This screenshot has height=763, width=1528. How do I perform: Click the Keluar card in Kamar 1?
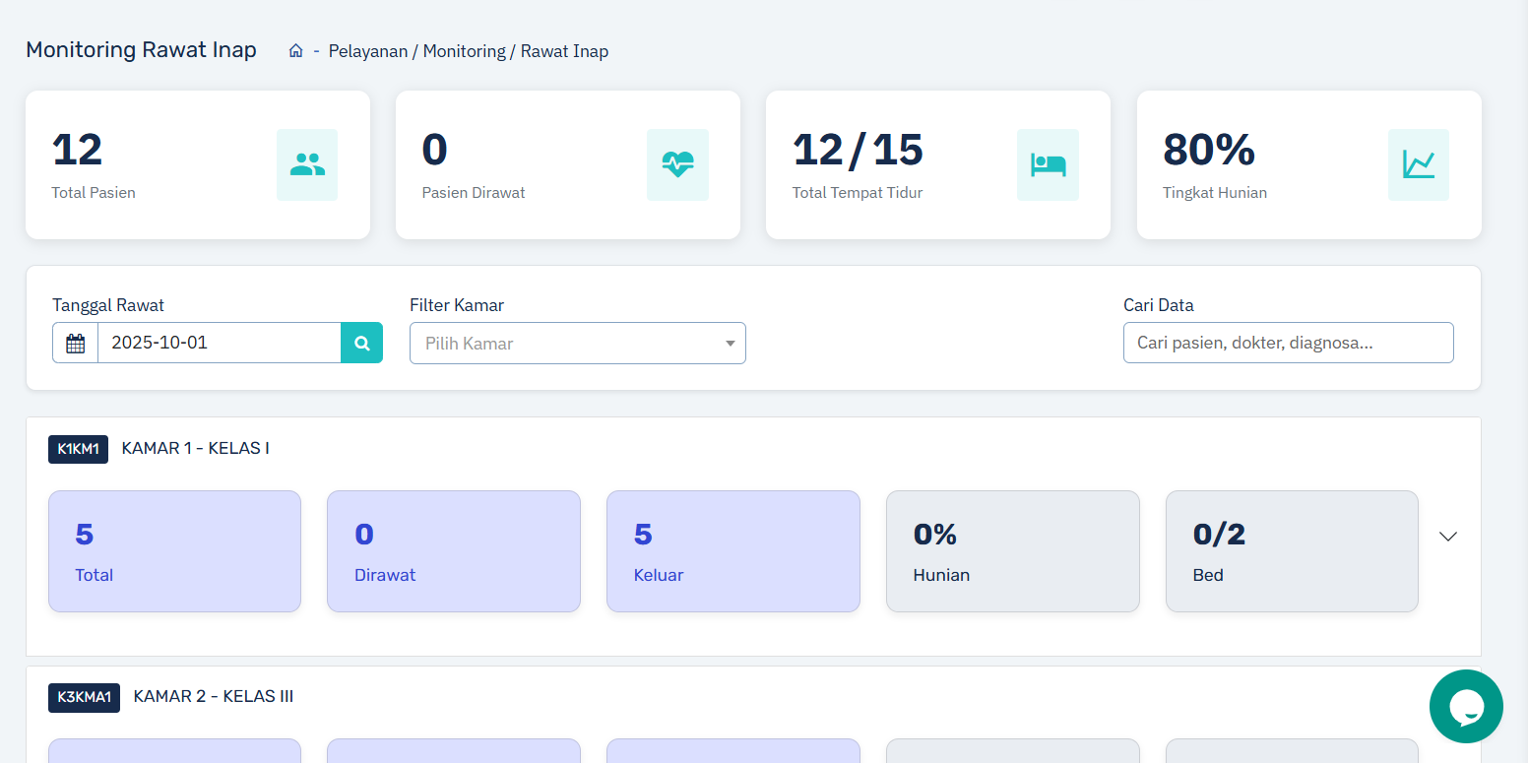[732, 551]
